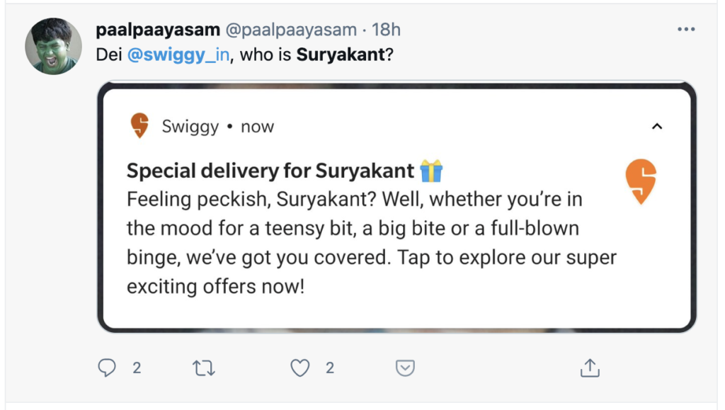The image size is (725, 410).
Task: Click the blue gift emoji in notification title
Action: tap(430, 171)
